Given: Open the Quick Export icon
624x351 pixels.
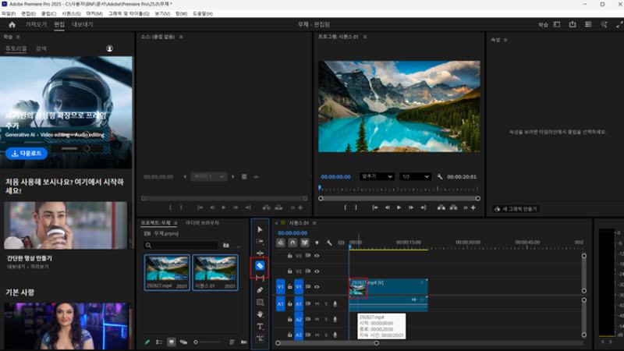Looking at the screenshot, I should coord(573,24).
